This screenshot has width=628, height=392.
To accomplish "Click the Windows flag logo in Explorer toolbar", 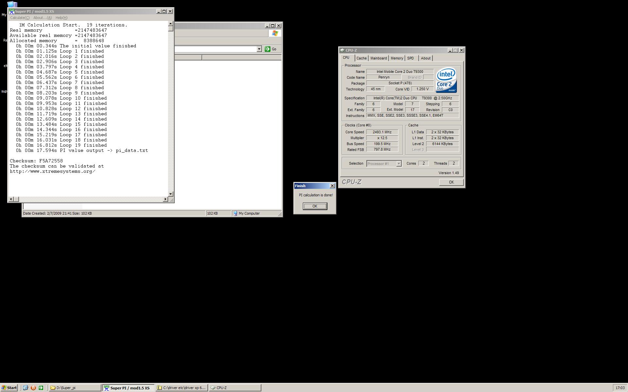I will [x=275, y=33].
